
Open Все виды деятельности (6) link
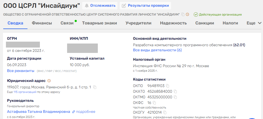click(157, 50)
